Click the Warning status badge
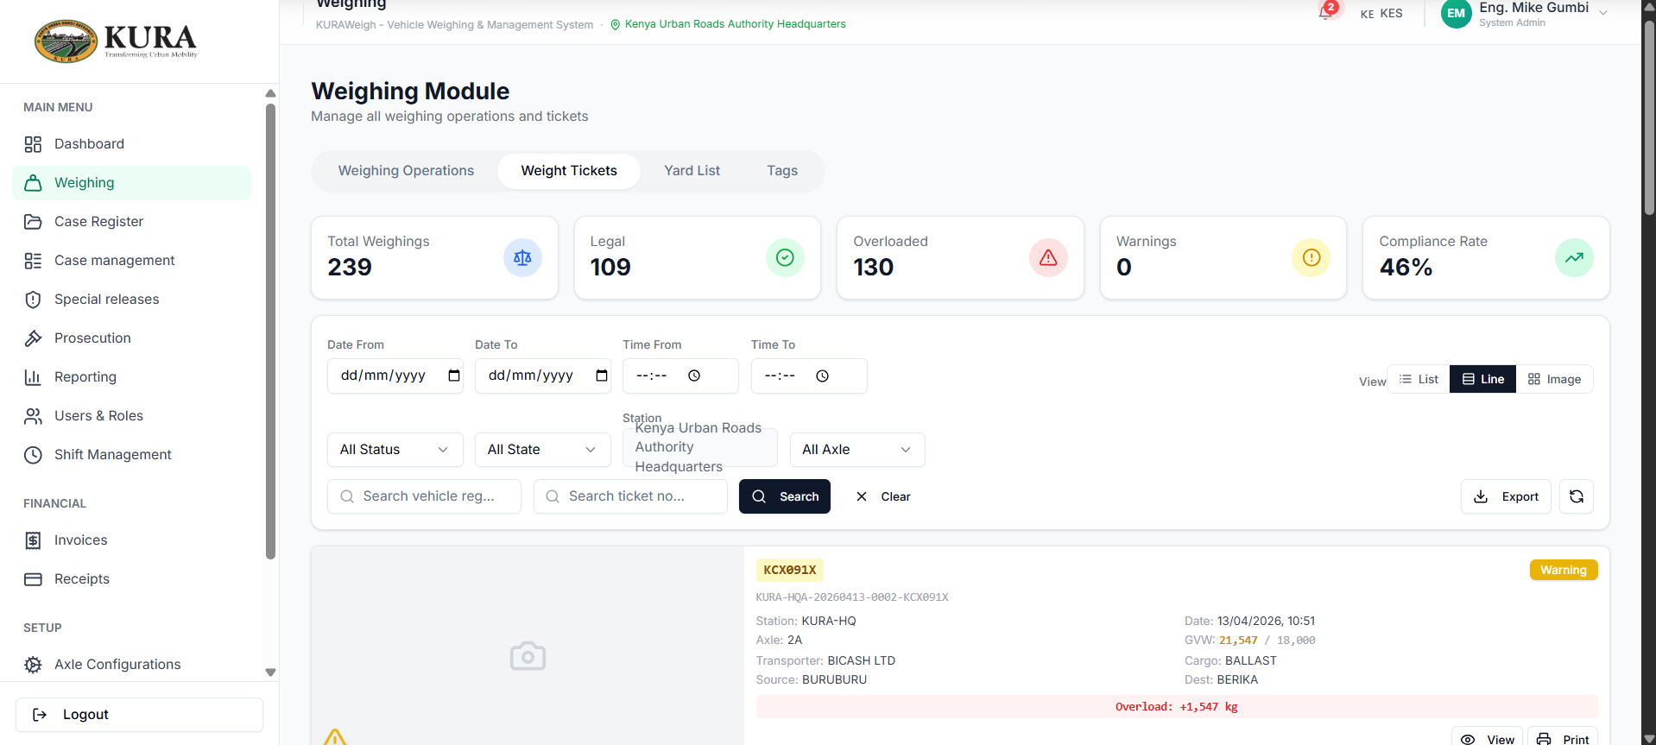The image size is (1656, 745). tap(1563, 570)
